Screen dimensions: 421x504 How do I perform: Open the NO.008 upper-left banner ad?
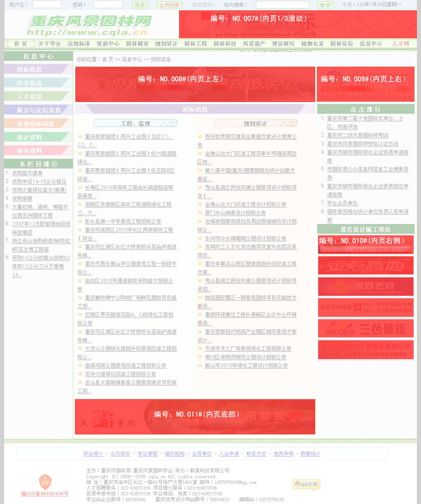pyautogui.click(x=195, y=84)
